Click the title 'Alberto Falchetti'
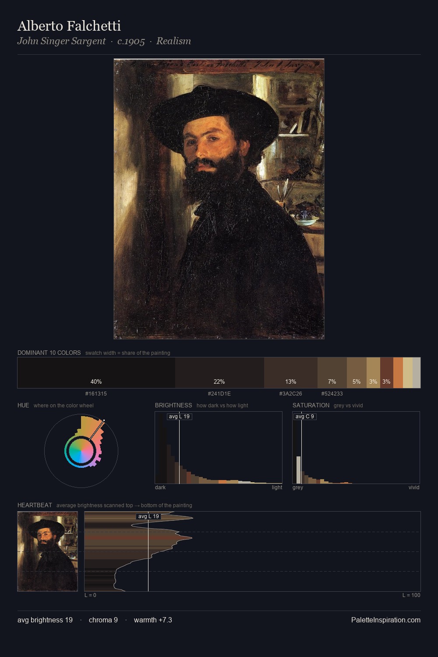Viewport: 438px width, 657px height. coord(69,26)
